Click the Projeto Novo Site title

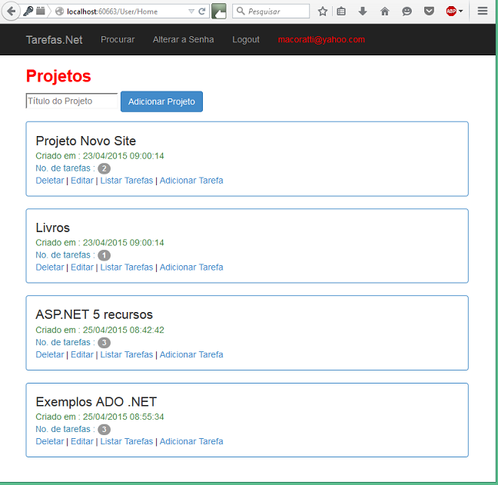click(x=86, y=141)
